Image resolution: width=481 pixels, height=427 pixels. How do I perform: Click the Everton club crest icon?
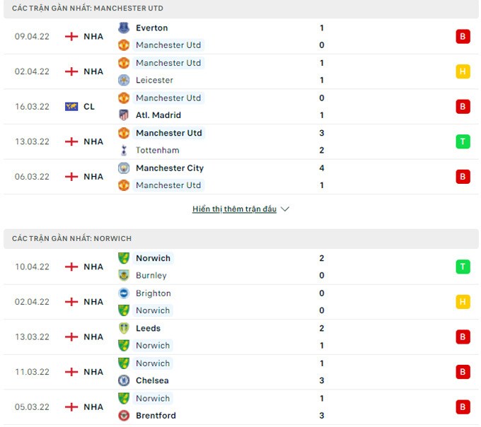click(124, 28)
